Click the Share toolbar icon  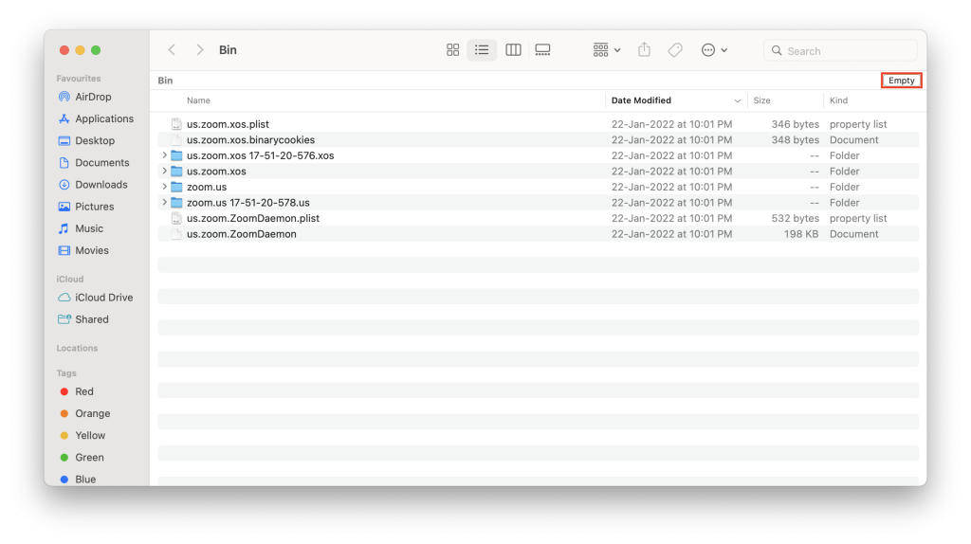click(x=644, y=50)
